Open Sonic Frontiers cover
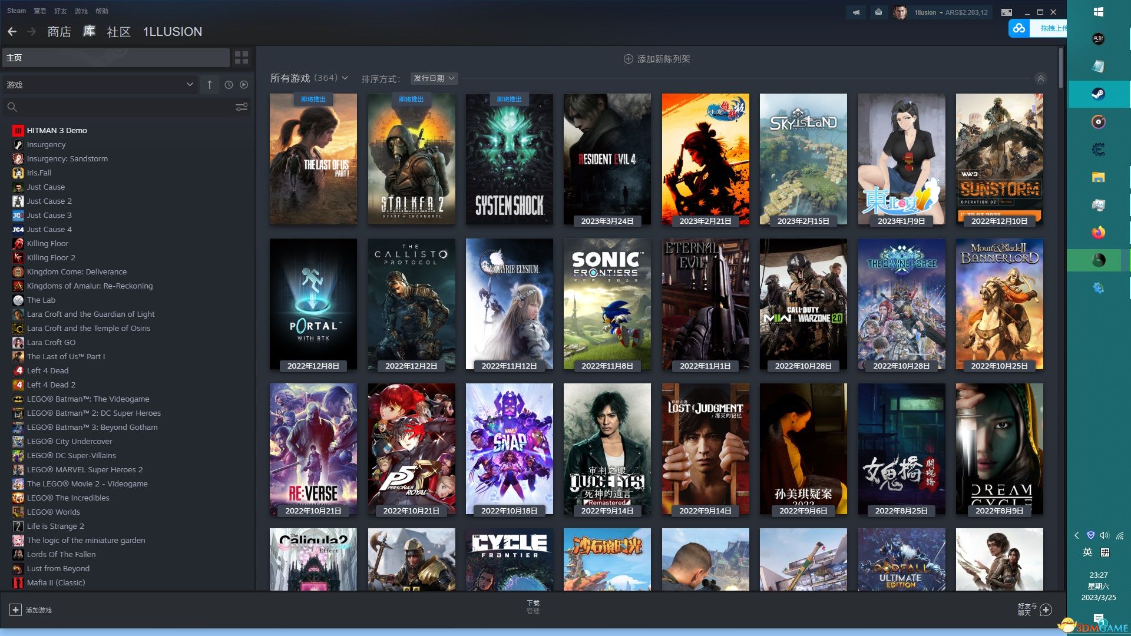This screenshot has height=636, width=1131. click(x=607, y=304)
